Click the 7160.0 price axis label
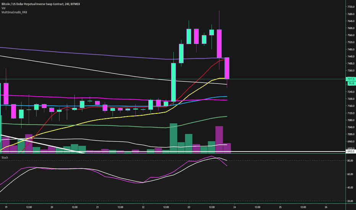The height and width of the screenshot is (210, 356). (351, 106)
